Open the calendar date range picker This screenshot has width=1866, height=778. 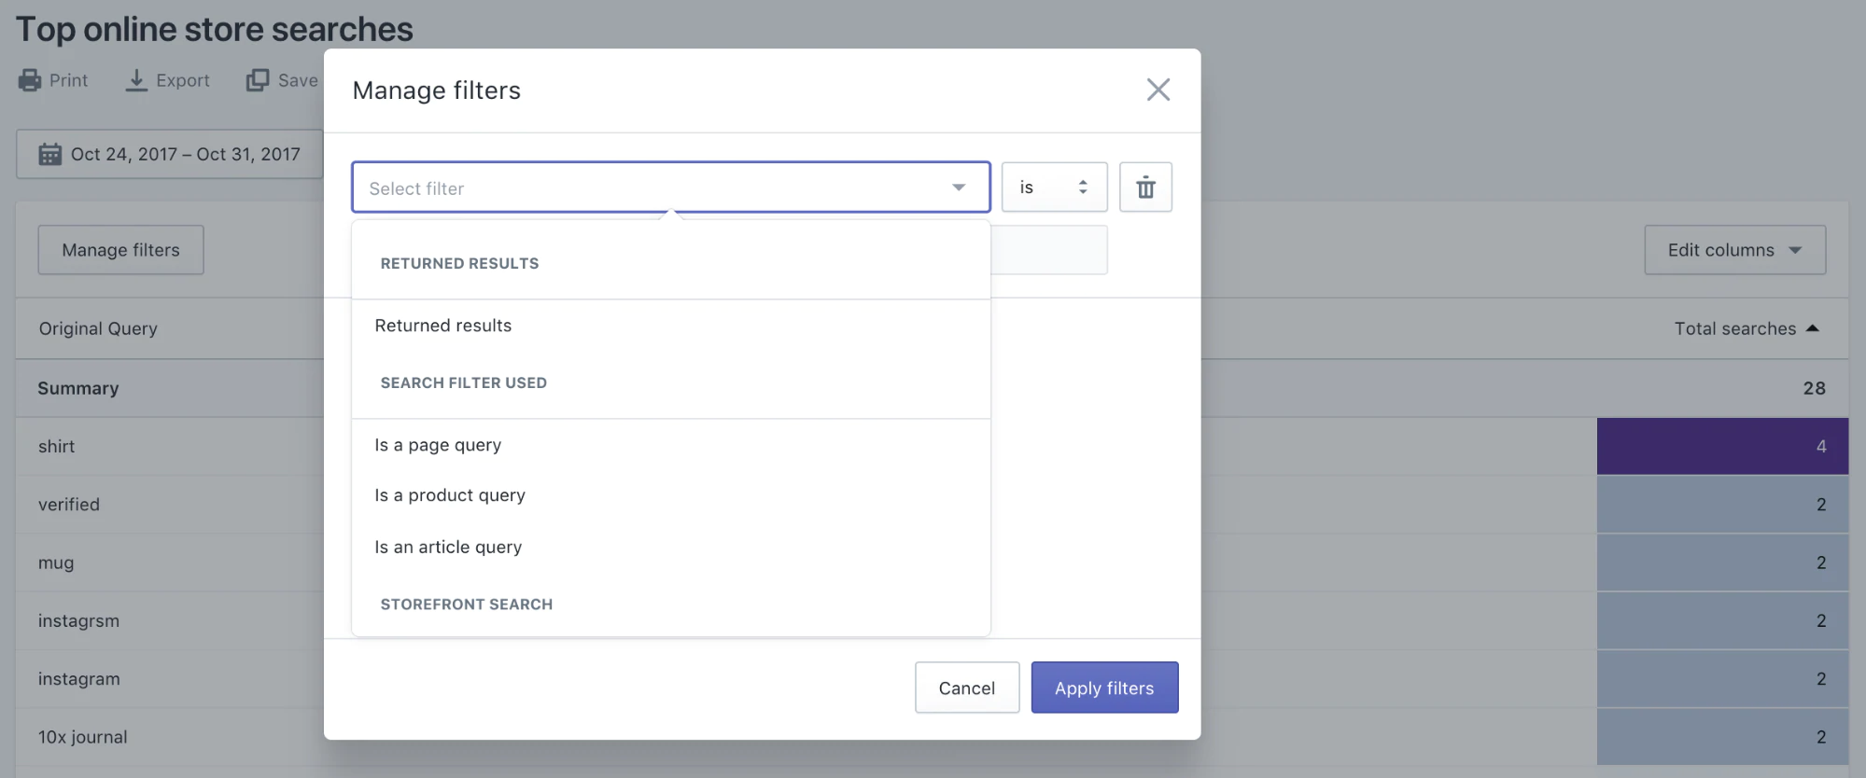click(x=50, y=154)
